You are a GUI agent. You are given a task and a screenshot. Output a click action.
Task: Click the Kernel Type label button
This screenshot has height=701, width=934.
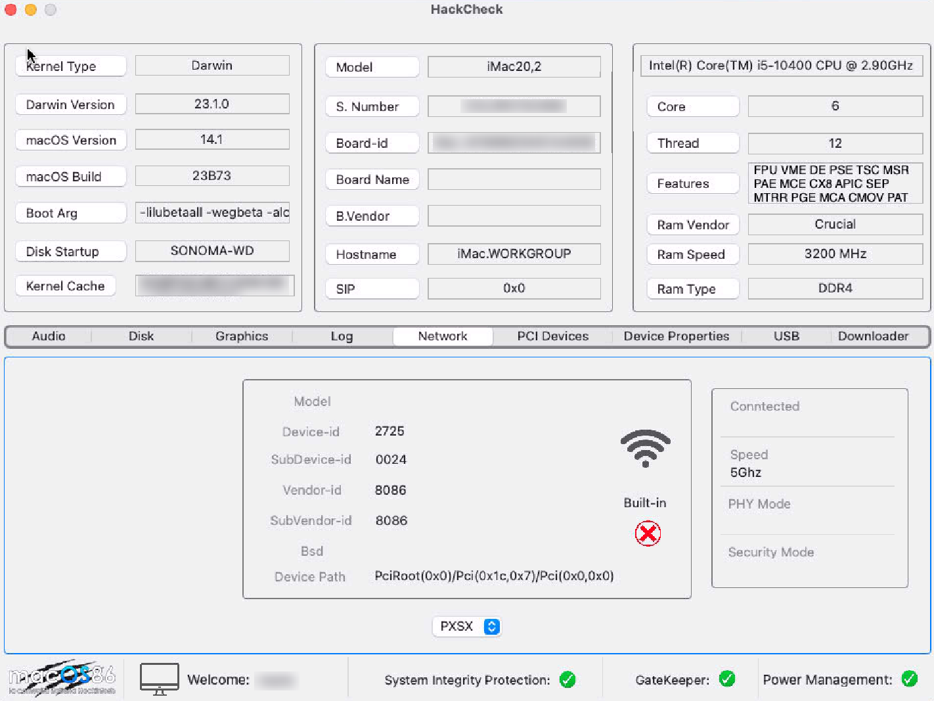pos(71,66)
